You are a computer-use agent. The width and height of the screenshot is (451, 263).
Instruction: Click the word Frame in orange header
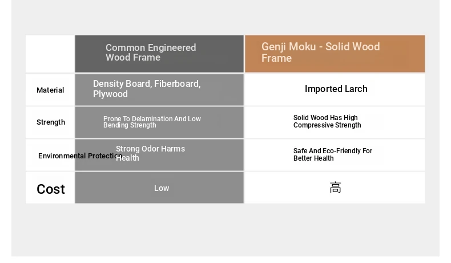click(276, 58)
